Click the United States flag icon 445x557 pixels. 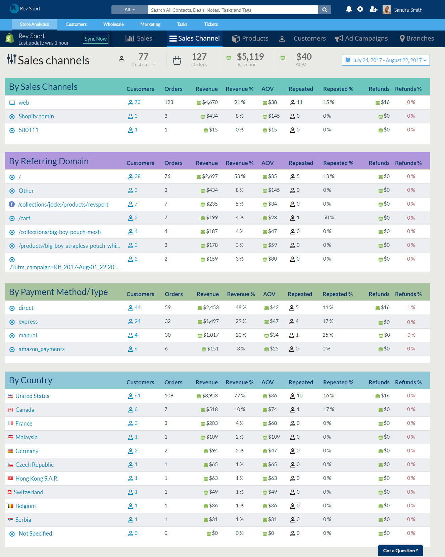click(10, 396)
